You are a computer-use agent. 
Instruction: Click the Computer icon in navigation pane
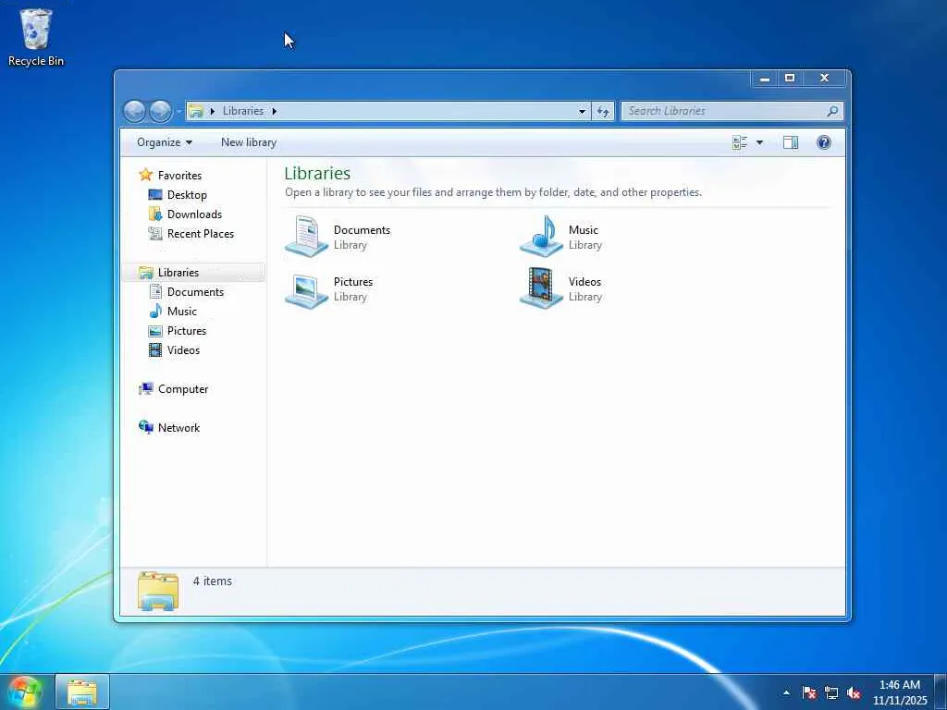[x=145, y=389]
